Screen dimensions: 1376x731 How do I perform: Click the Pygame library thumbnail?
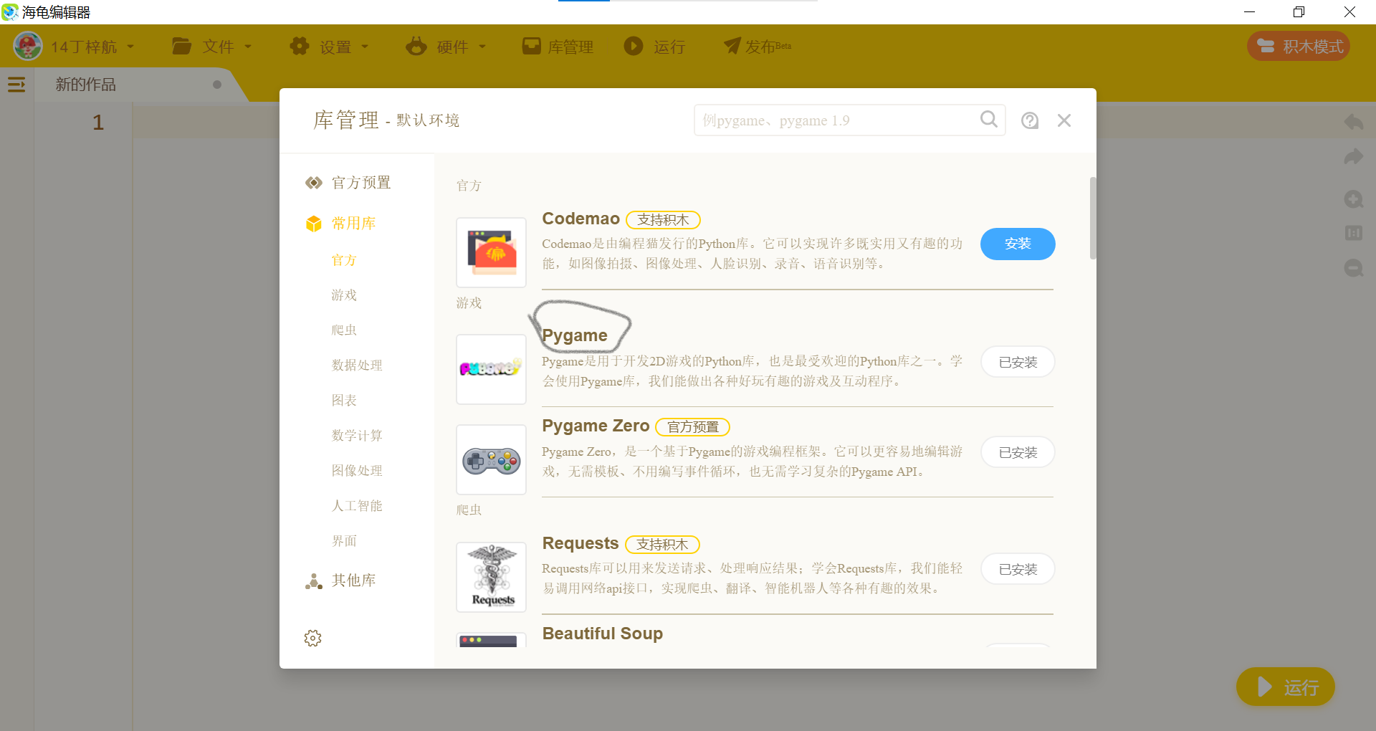pos(492,369)
